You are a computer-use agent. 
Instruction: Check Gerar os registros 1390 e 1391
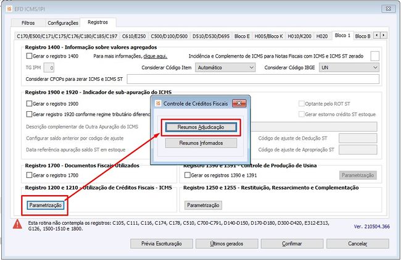188,175
